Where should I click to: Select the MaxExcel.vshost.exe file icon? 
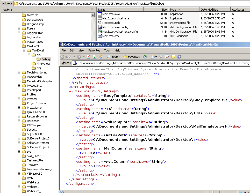pyautogui.click(x=100, y=18)
